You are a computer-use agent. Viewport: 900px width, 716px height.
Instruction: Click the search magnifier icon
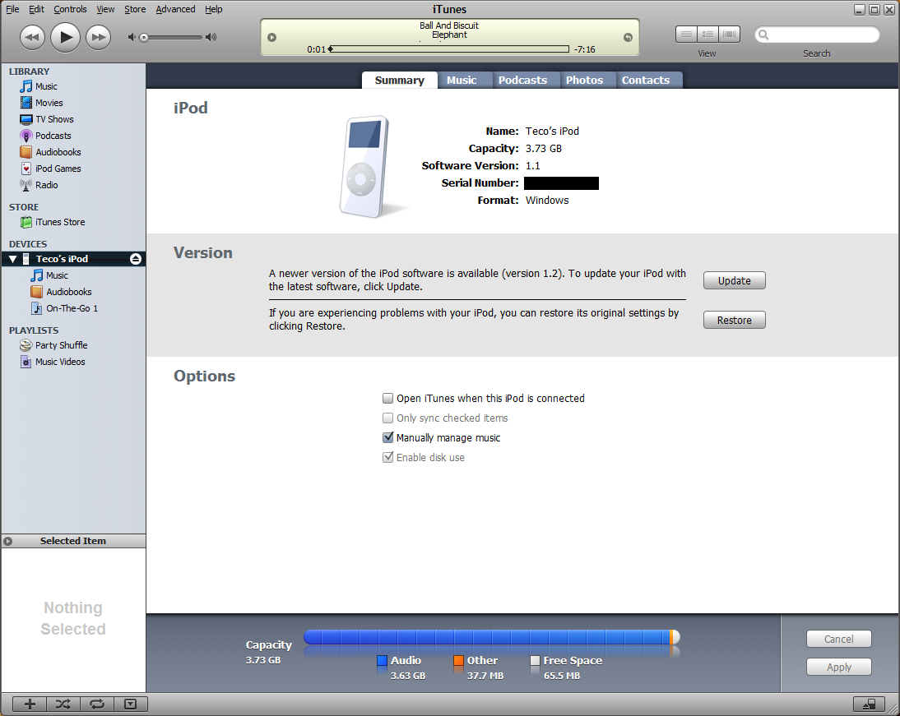(763, 35)
